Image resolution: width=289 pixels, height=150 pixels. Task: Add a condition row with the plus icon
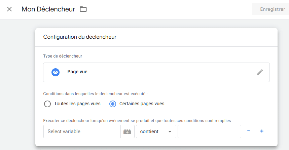click(261, 131)
